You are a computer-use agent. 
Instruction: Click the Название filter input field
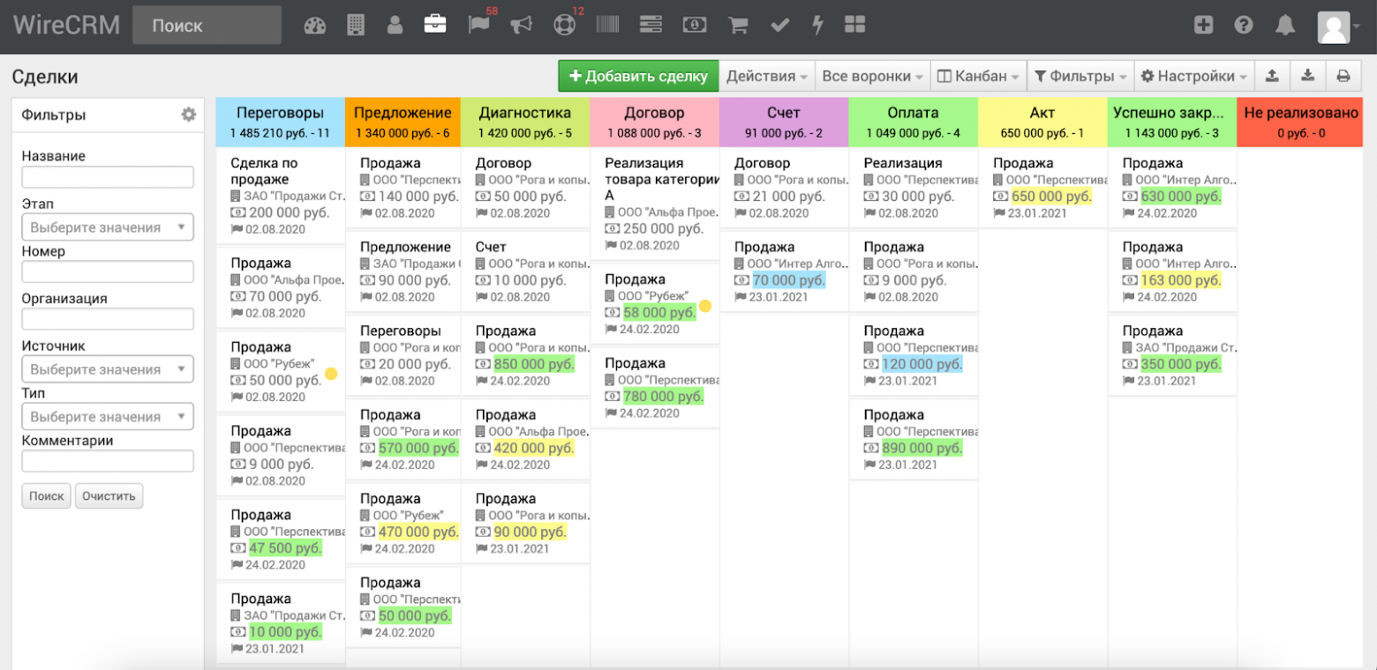(108, 177)
